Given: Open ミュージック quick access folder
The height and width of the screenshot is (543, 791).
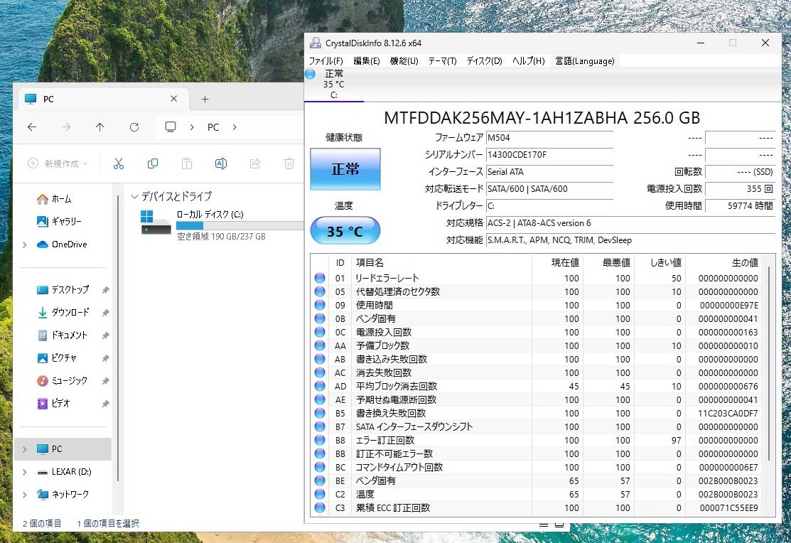Looking at the screenshot, I should 63,380.
